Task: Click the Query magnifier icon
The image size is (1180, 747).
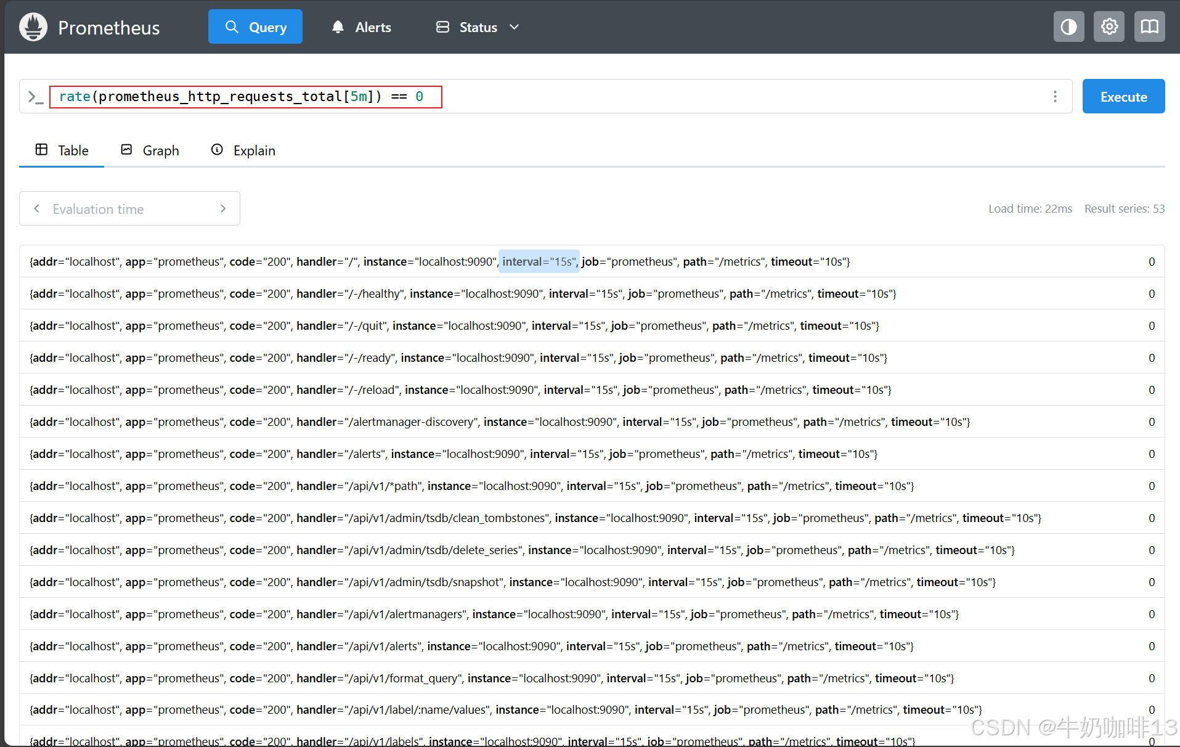Action: pos(232,27)
